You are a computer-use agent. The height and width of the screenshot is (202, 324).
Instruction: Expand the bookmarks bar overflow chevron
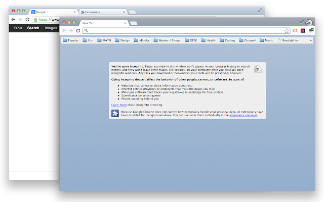310,40
